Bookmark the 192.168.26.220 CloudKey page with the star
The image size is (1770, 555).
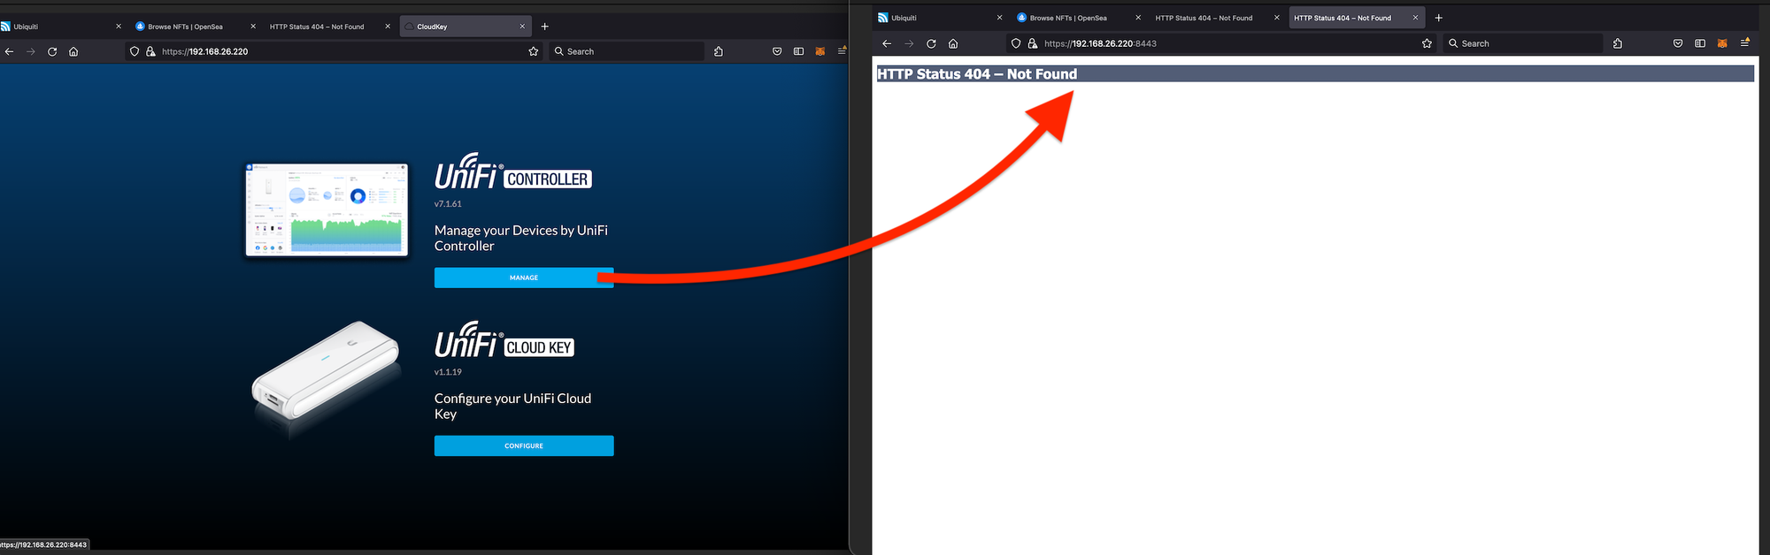pos(533,51)
